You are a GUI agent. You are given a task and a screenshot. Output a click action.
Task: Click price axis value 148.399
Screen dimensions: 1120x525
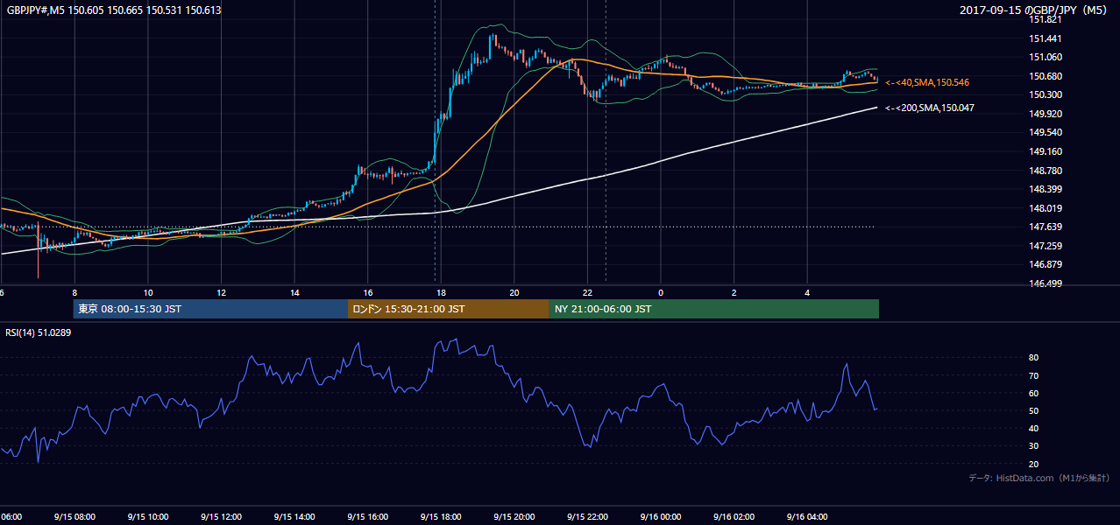point(1046,189)
